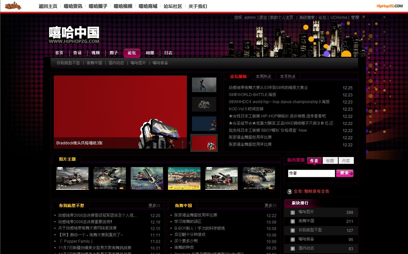Open 管理 link in user bar
This screenshot has height=254, width=408.
[355, 18]
